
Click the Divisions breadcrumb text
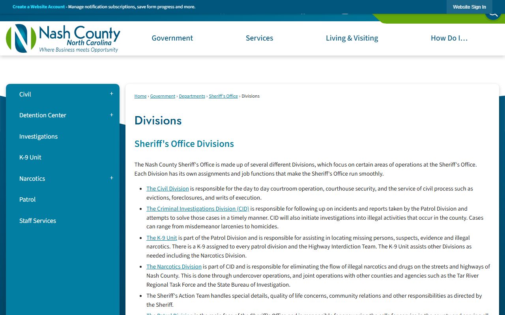pyautogui.click(x=251, y=96)
